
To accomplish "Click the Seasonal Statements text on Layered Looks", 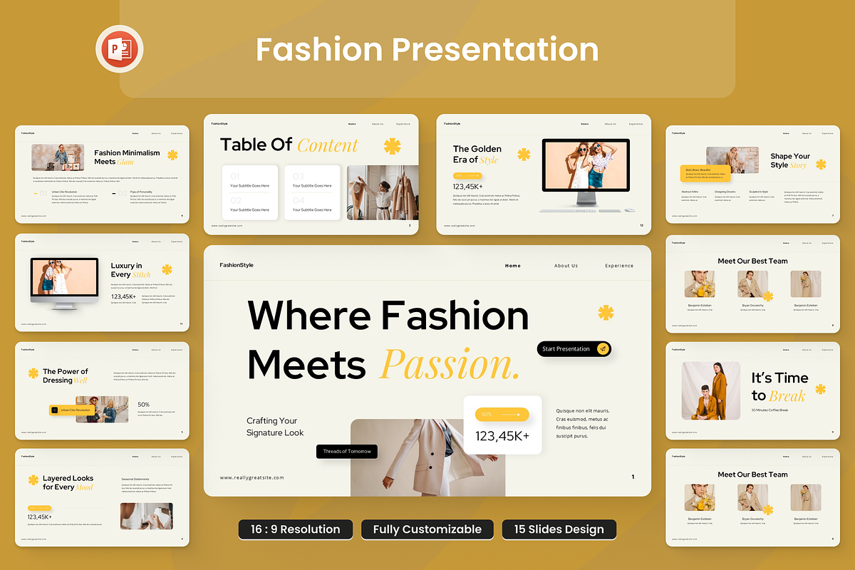I will [136, 479].
